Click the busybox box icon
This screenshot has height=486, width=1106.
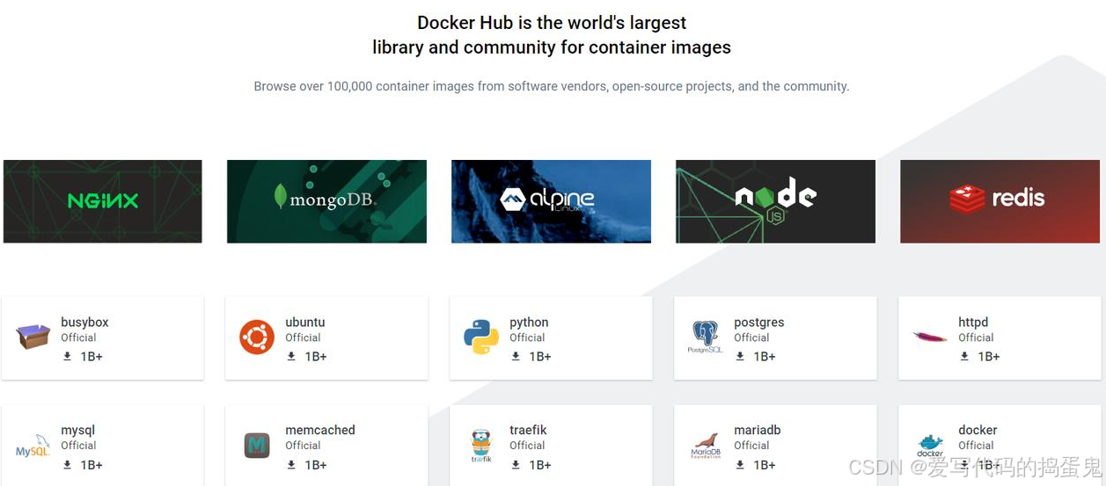coord(33,337)
